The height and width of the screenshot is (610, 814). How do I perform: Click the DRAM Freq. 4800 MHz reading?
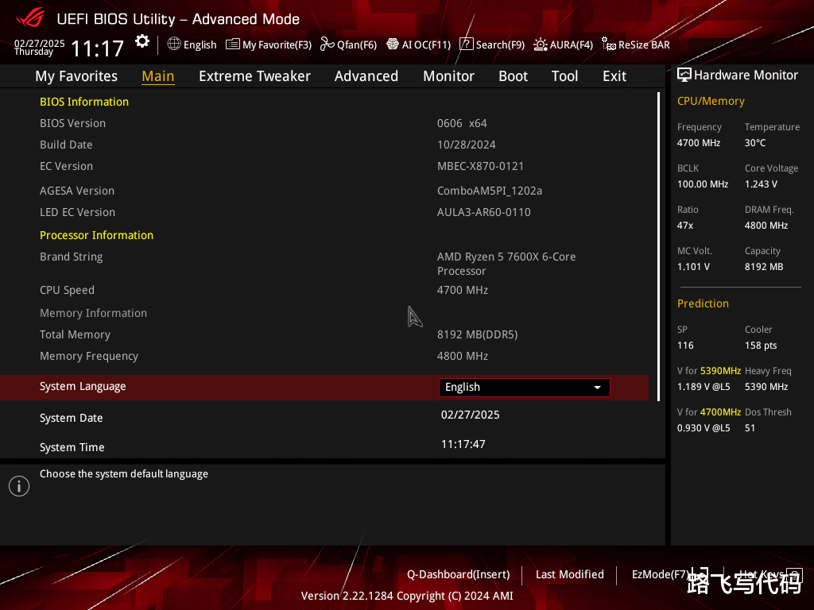[766, 225]
